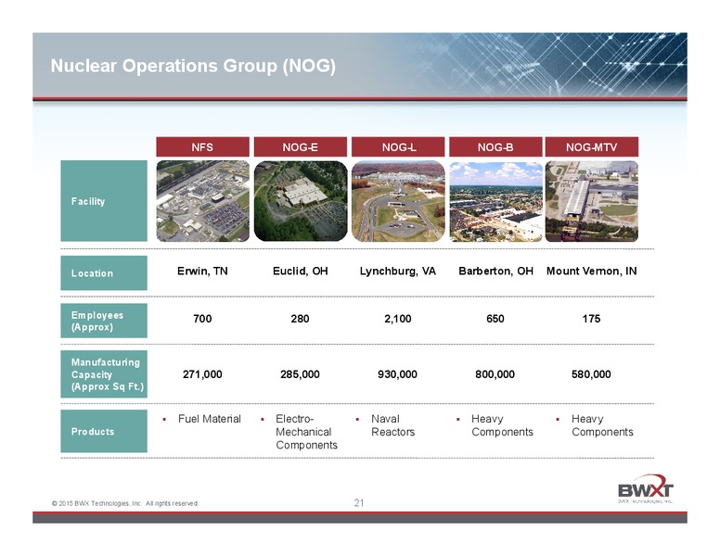720x556 pixels.
Task: Click the page number 21
Action: pyautogui.click(x=359, y=503)
